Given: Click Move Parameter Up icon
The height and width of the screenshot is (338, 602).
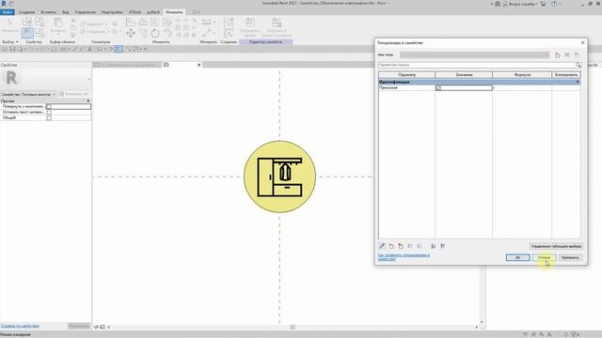Looking at the screenshot, I should [410, 246].
